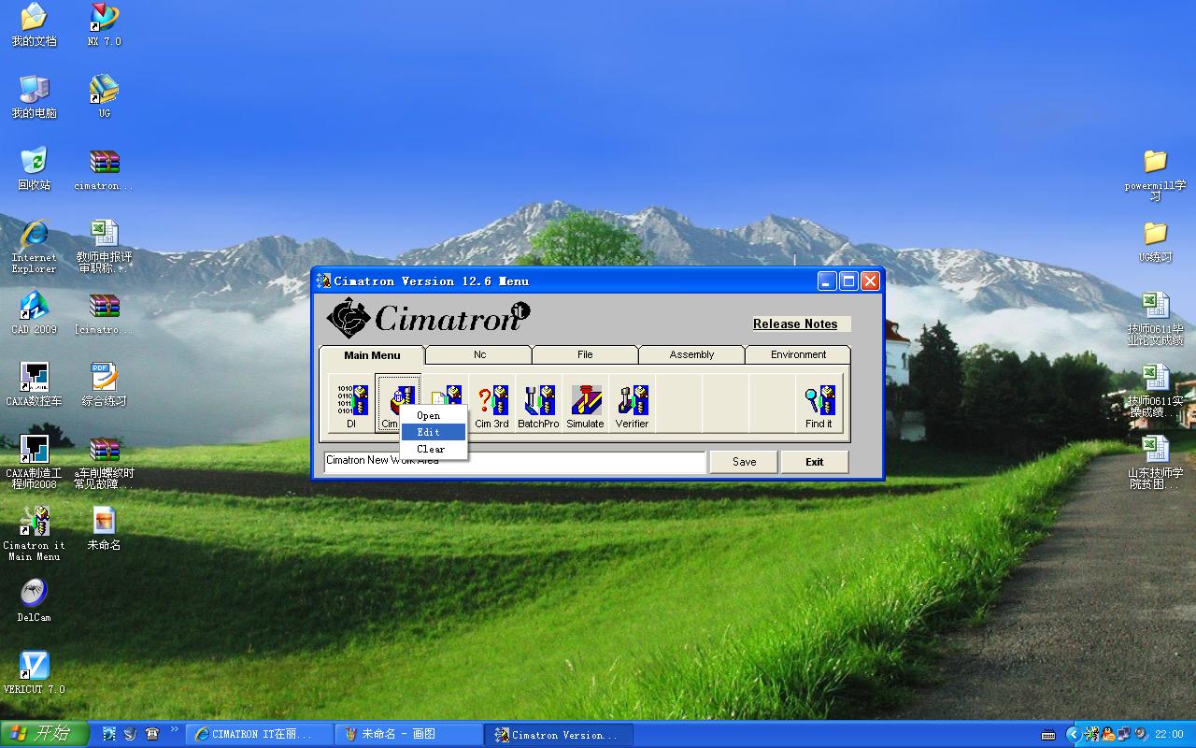Image resolution: width=1196 pixels, height=748 pixels.
Task: Open the Release Notes link
Action: [x=795, y=324]
